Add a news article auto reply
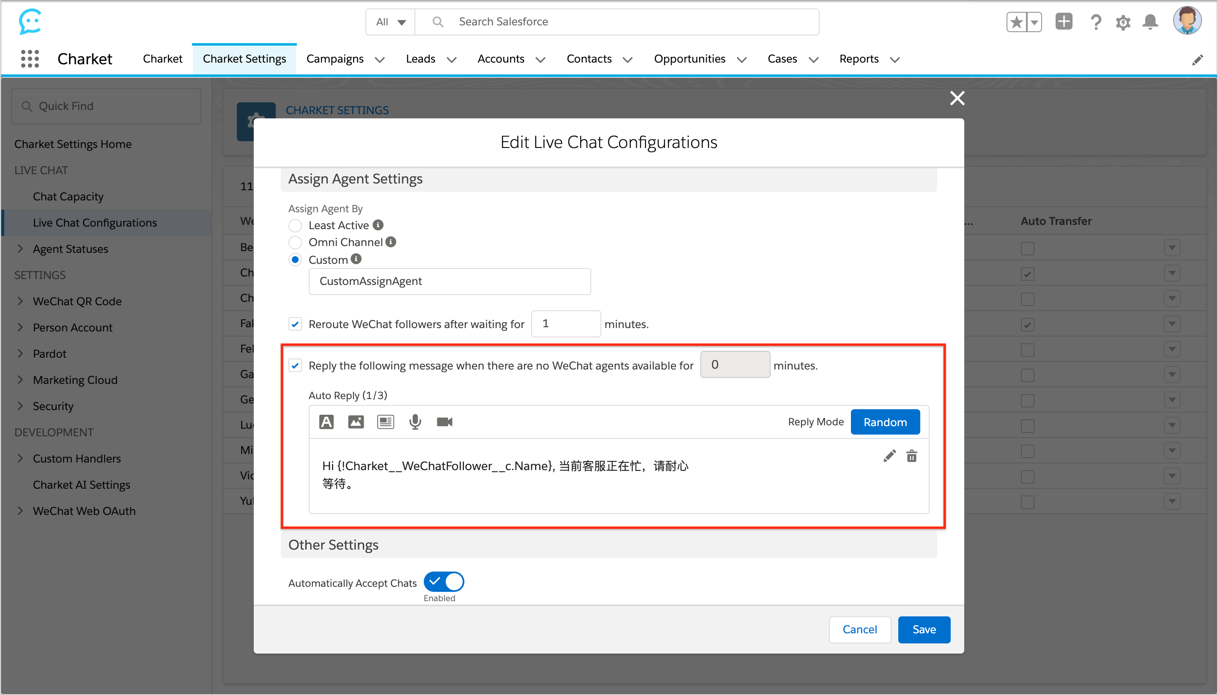Viewport: 1218px width, 695px height. tap(386, 422)
